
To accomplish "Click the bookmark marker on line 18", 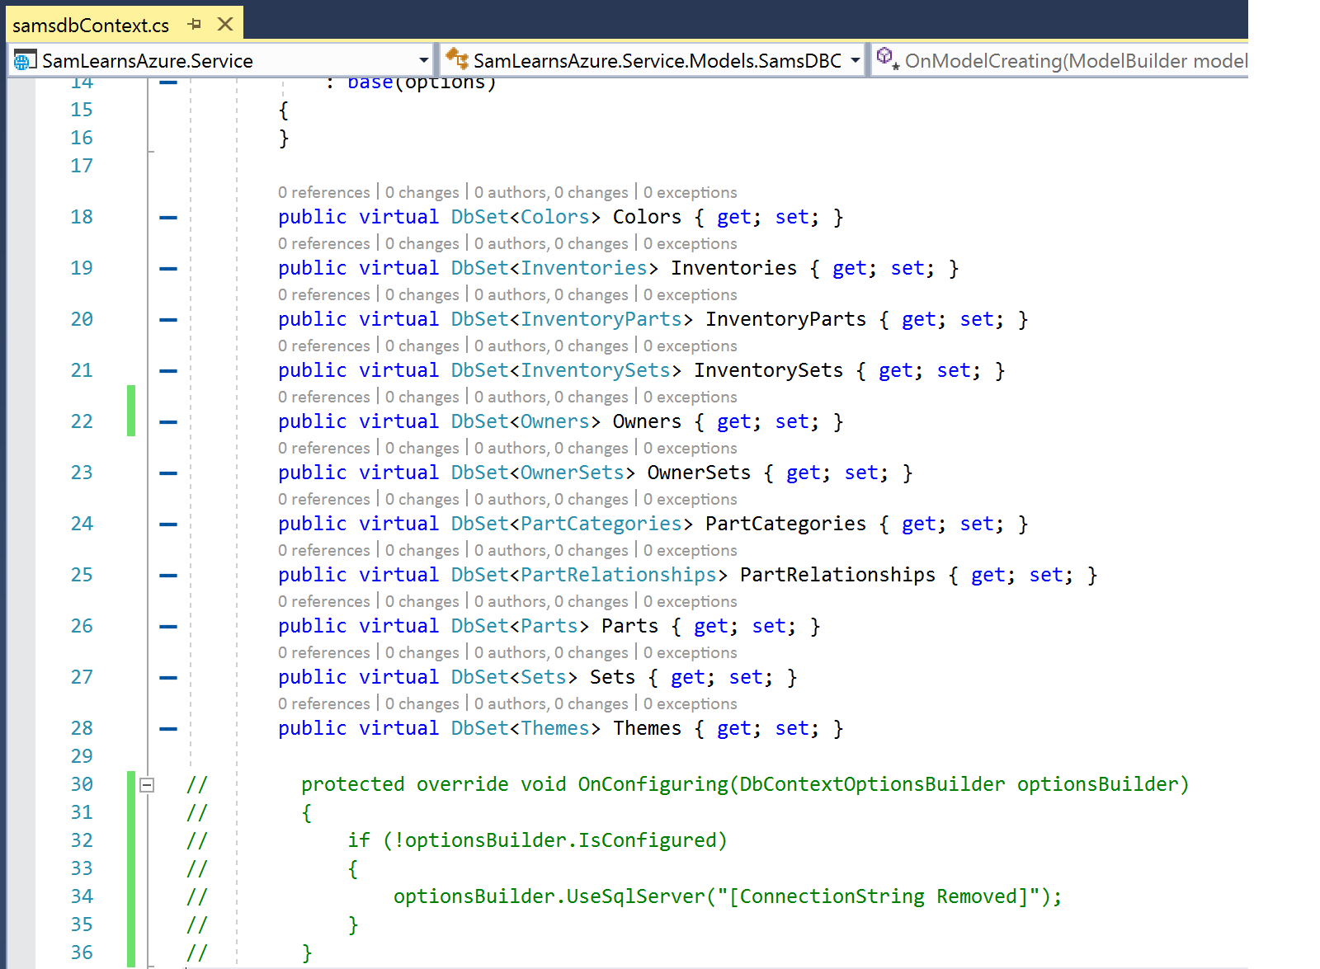I will coord(168,218).
